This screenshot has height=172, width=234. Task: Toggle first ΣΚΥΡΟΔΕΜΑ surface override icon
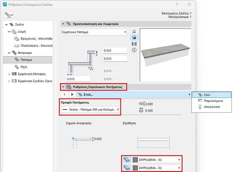point(127,160)
